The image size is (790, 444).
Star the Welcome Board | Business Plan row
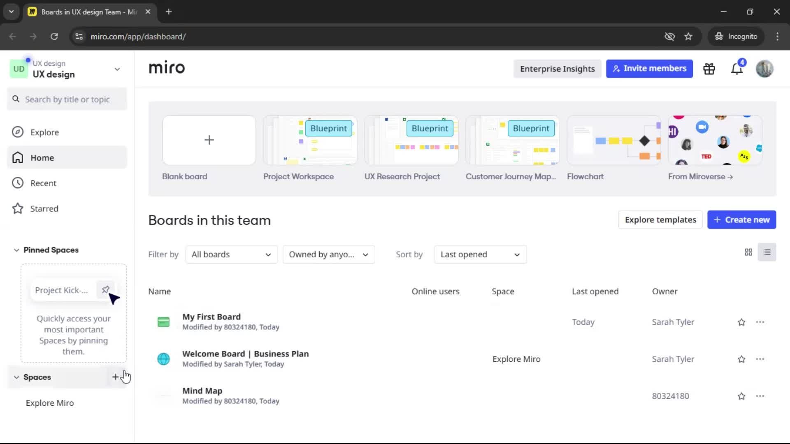[741, 359]
